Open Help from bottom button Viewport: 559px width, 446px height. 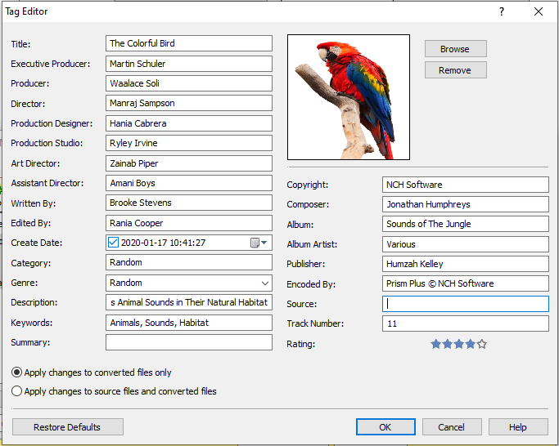click(518, 426)
